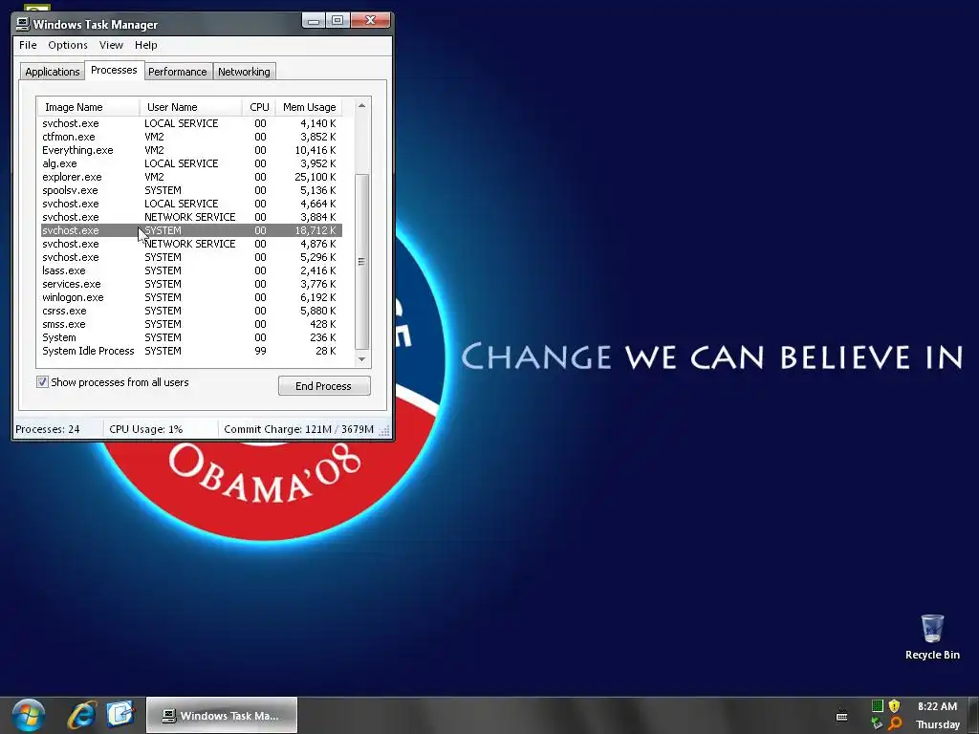Open the yellow security shield tray alert

pyautogui.click(x=894, y=706)
